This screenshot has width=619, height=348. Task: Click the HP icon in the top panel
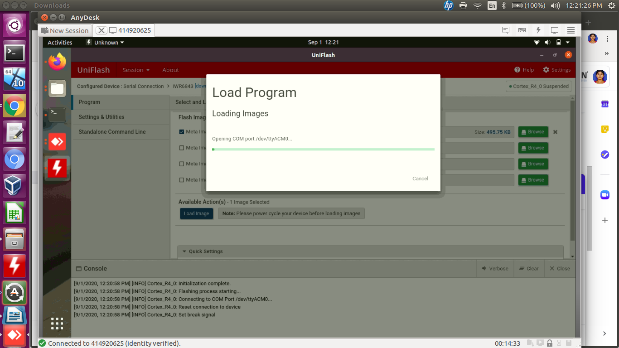(448, 5)
